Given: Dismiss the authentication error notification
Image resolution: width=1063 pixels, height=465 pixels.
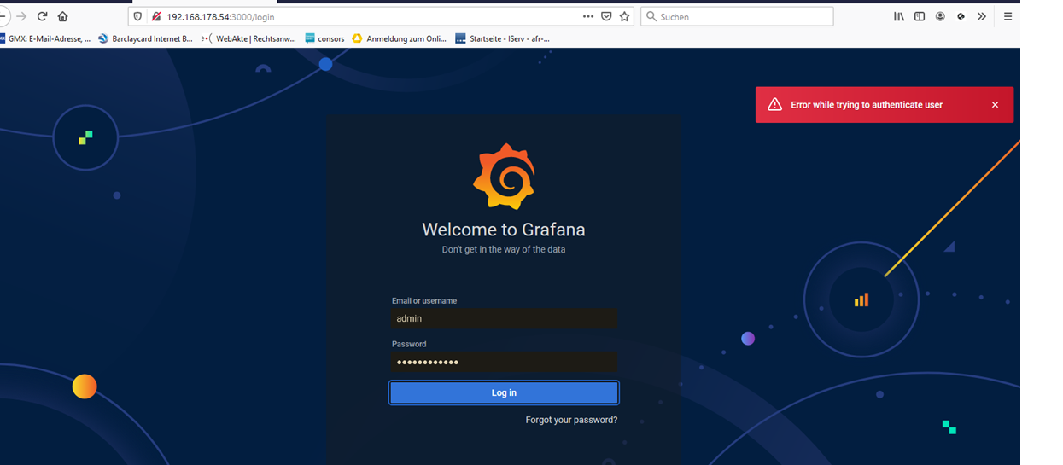Looking at the screenshot, I should tap(995, 105).
